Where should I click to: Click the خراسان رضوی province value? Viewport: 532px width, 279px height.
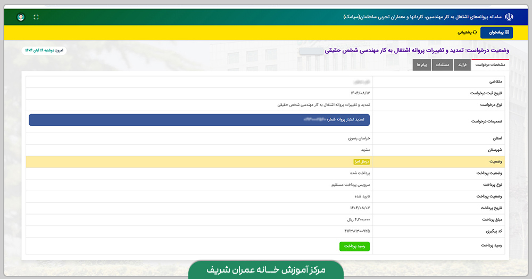(x=359, y=138)
